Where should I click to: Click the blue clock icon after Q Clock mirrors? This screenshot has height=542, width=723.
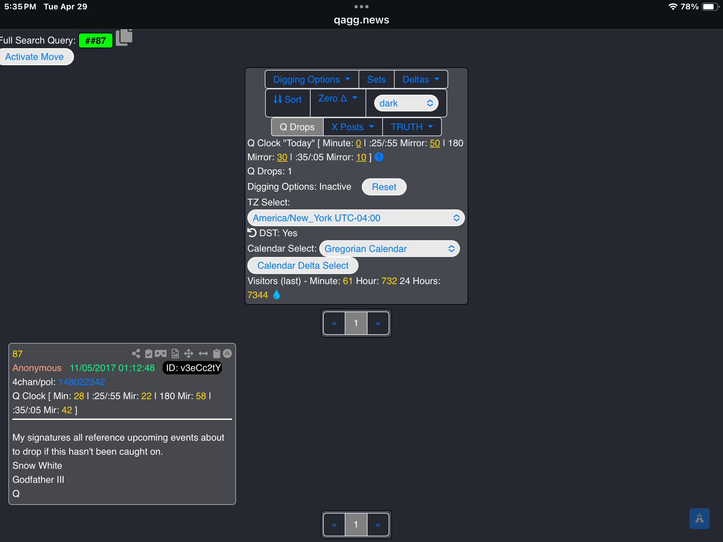(x=379, y=157)
